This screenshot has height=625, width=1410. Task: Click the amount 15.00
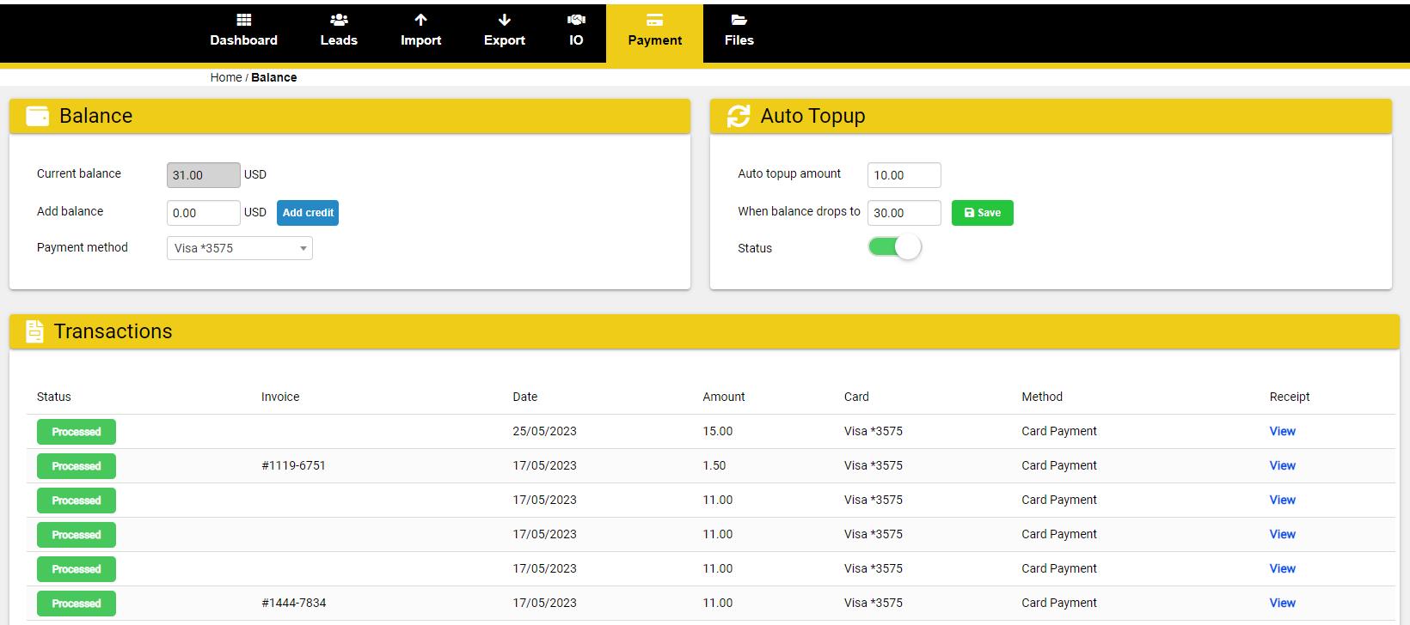click(x=718, y=431)
